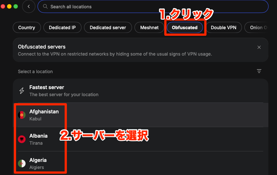
Task: Click the red close window button
Action: [3, 6]
